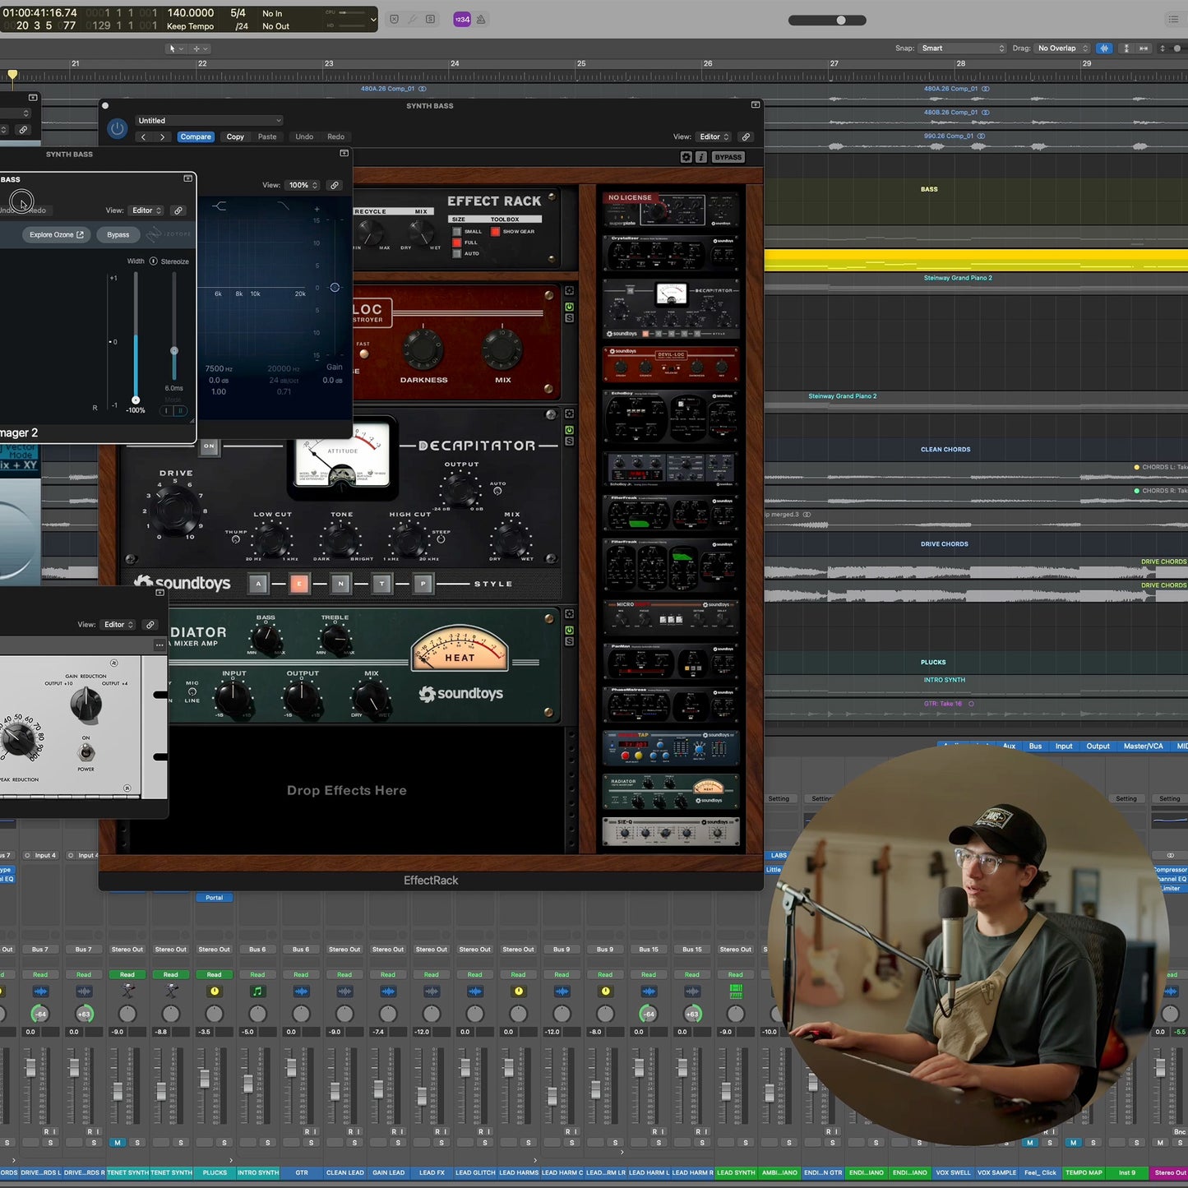Click the metronome icon in the control bar

pos(480,19)
